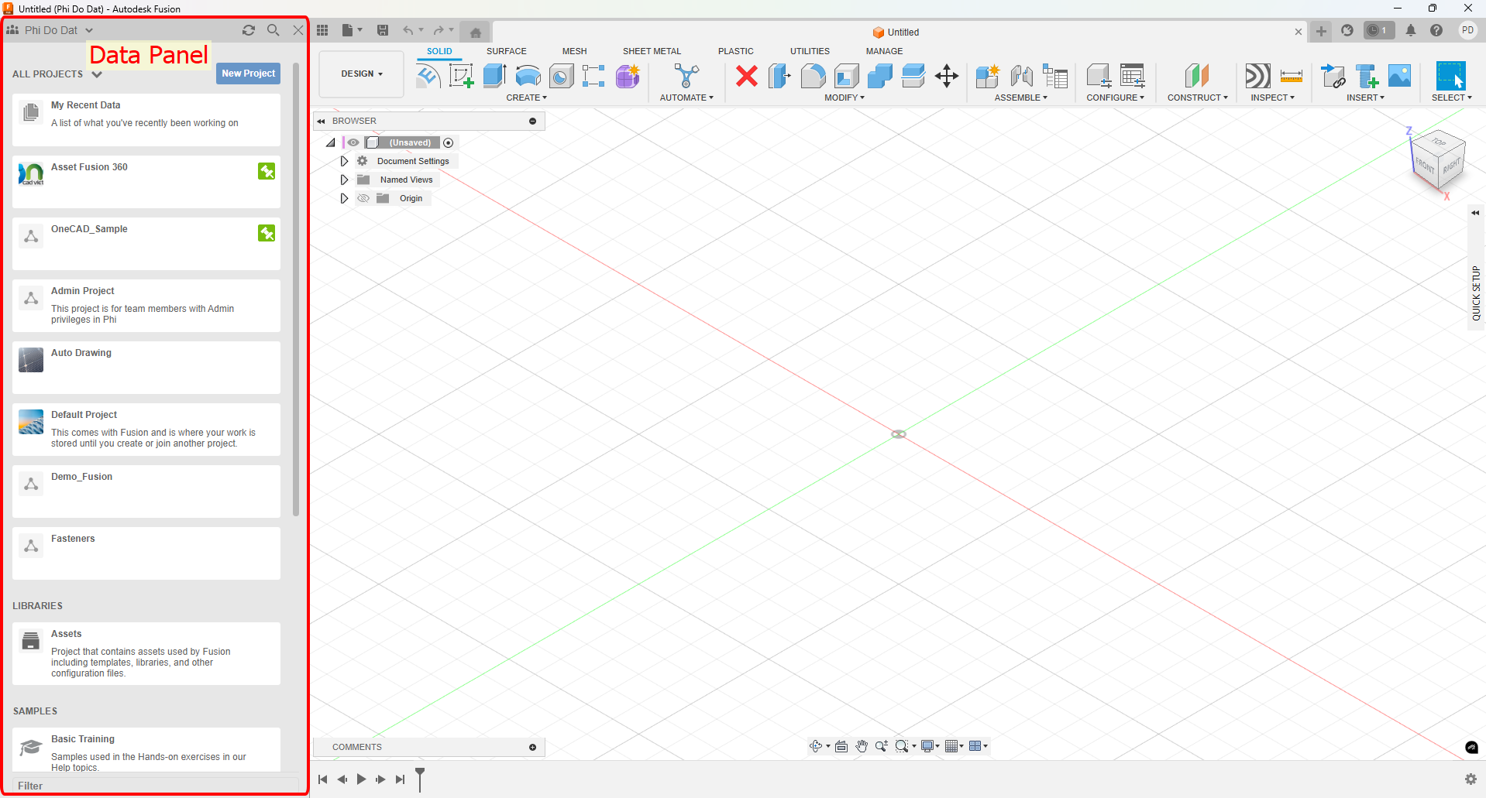This screenshot has height=798, width=1486.
Task: Open the DESIGN workspace dropdown
Action: [x=362, y=74]
